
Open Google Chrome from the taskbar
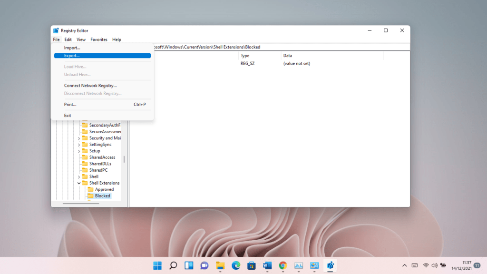point(283,265)
